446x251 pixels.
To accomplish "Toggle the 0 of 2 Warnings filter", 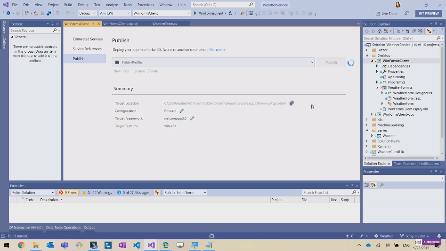I will coord(97,193).
